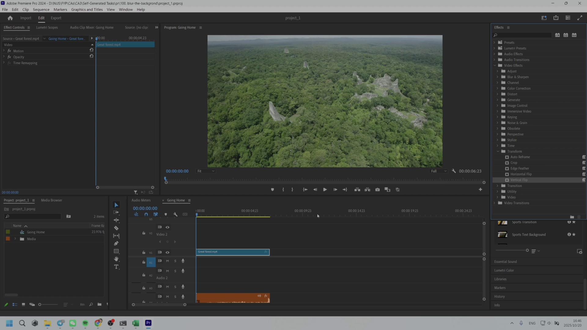Screen dimensions: 587x330
Task: Expand the Media bin in the Project panel
Action: click(x=15, y=239)
